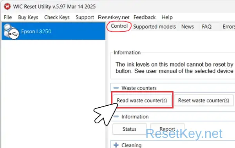Switch to the FAQ tab

point(206,27)
